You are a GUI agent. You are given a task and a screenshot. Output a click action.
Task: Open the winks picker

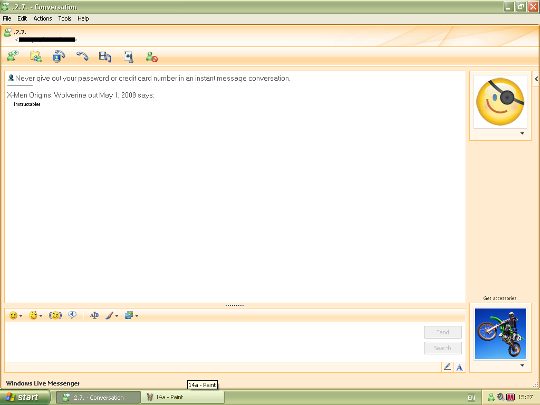(x=33, y=315)
